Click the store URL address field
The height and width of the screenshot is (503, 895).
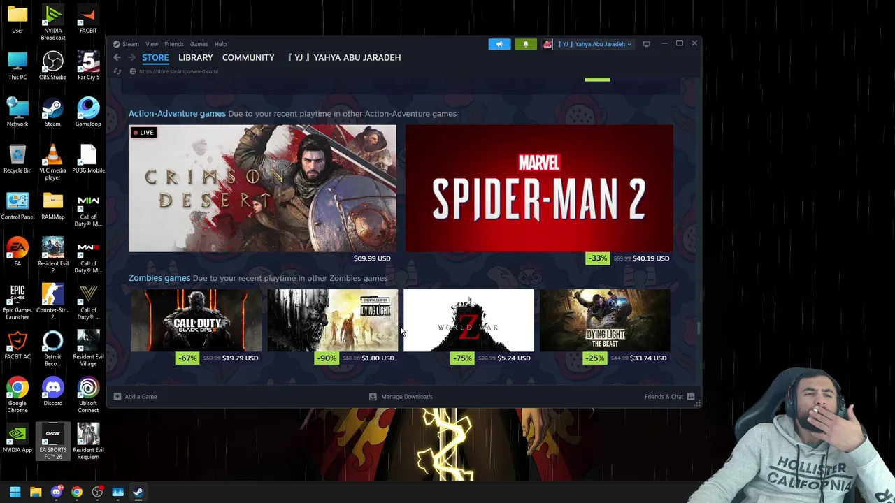pos(178,71)
